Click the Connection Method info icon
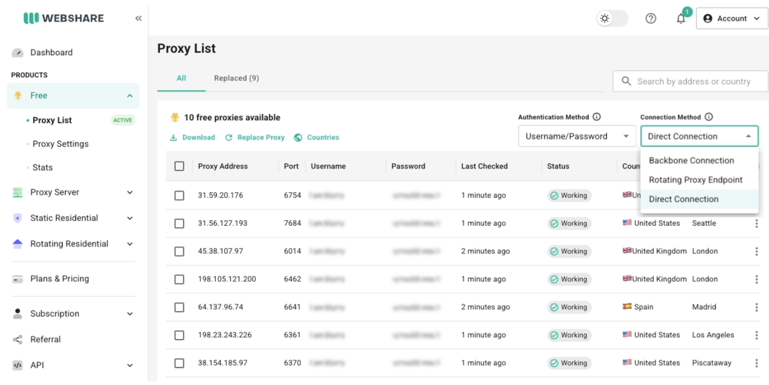This screenshot has height=385, width=769. pos(708,117)
